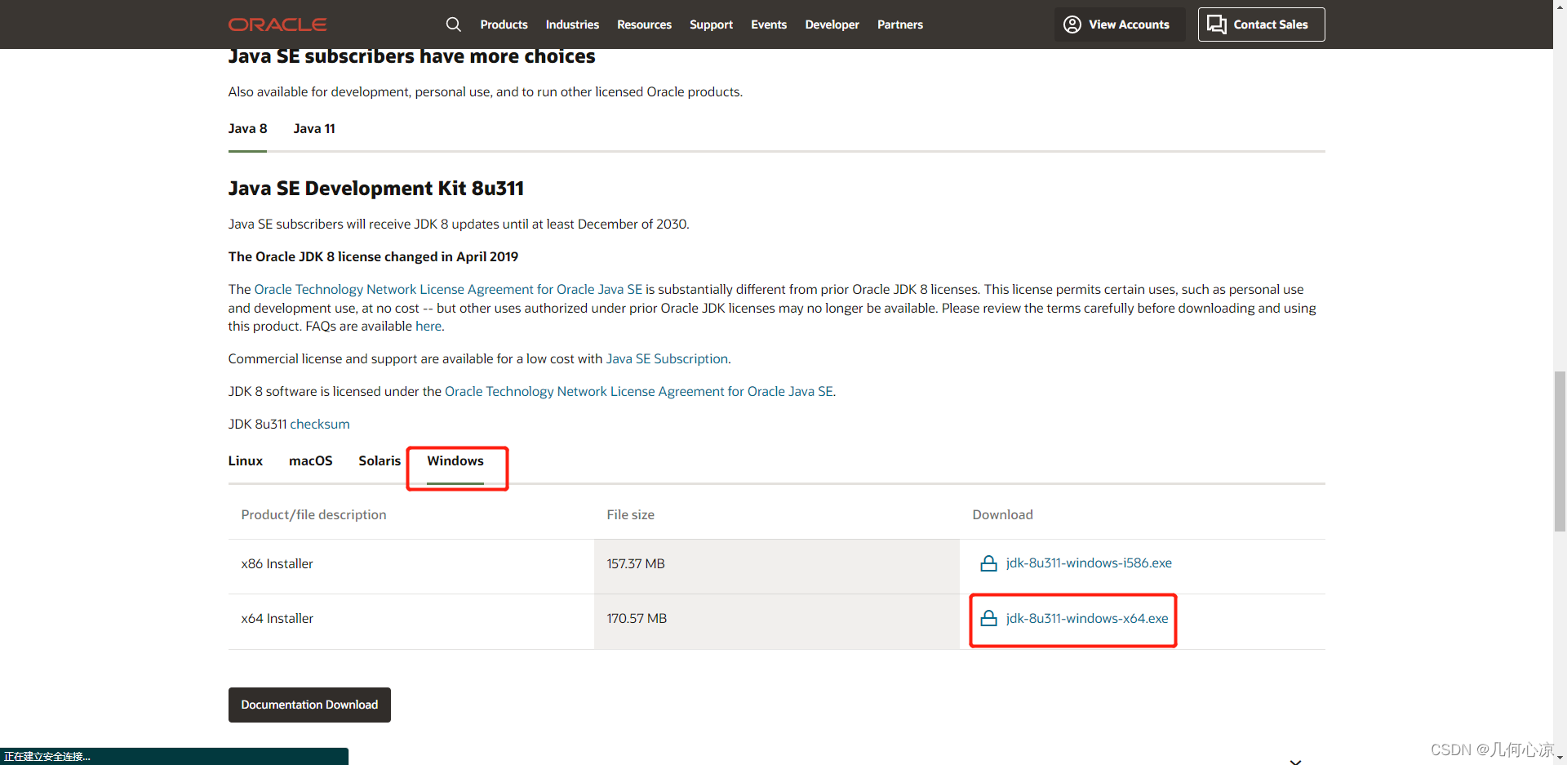Open license link after 'licensed under the'
This screenshot has height=765, width=1567.
(x=639, y=392)
